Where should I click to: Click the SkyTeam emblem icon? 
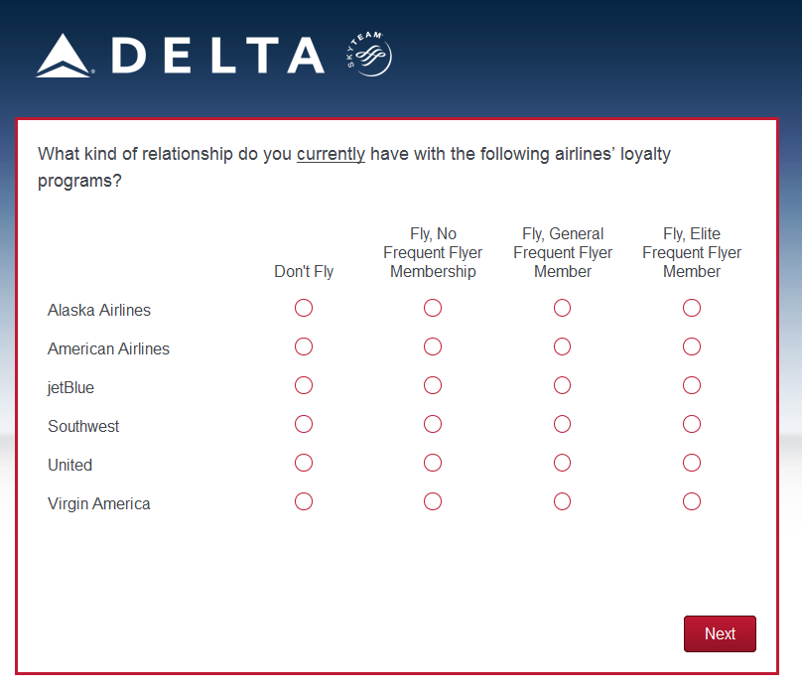click(x=370, y=56)
